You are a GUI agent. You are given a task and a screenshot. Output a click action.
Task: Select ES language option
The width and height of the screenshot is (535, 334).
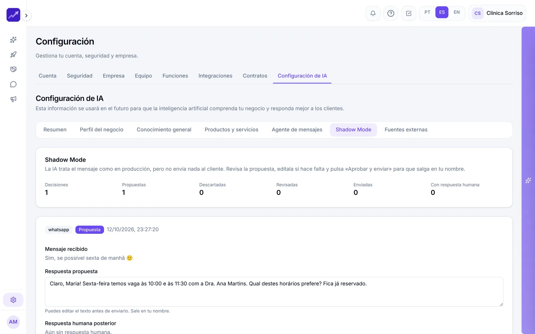442,12
